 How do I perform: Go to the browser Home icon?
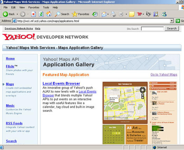click(x=49, y=14)
